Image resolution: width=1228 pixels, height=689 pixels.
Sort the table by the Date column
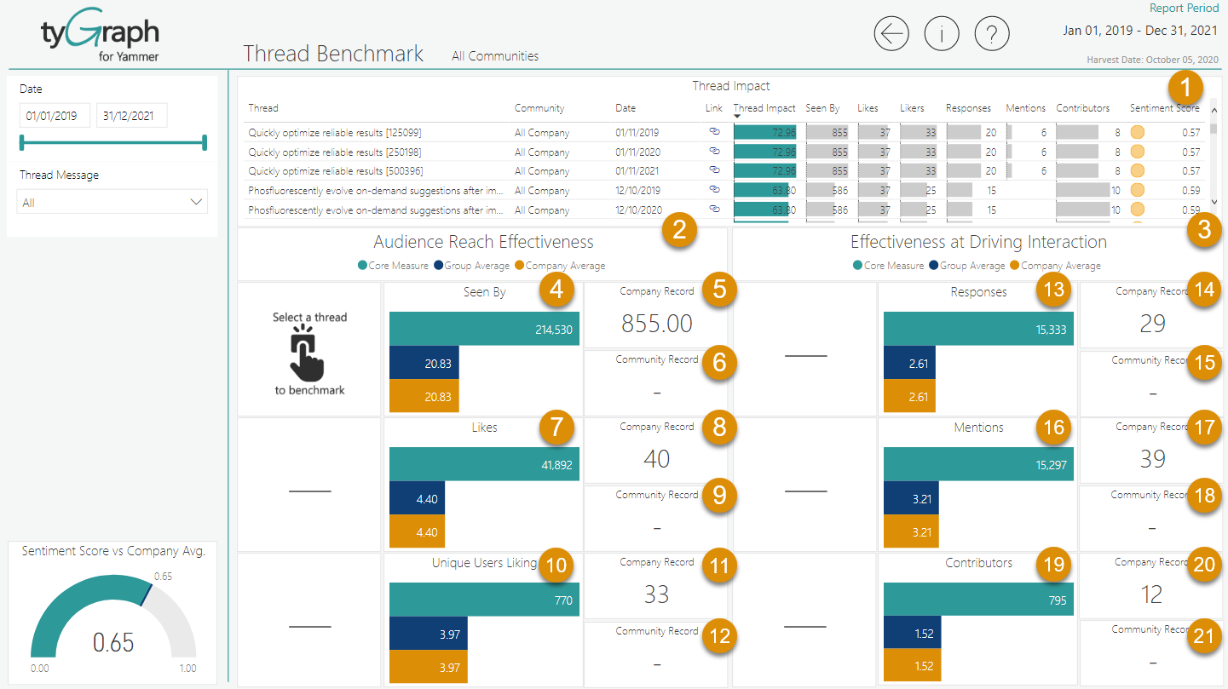626,107
